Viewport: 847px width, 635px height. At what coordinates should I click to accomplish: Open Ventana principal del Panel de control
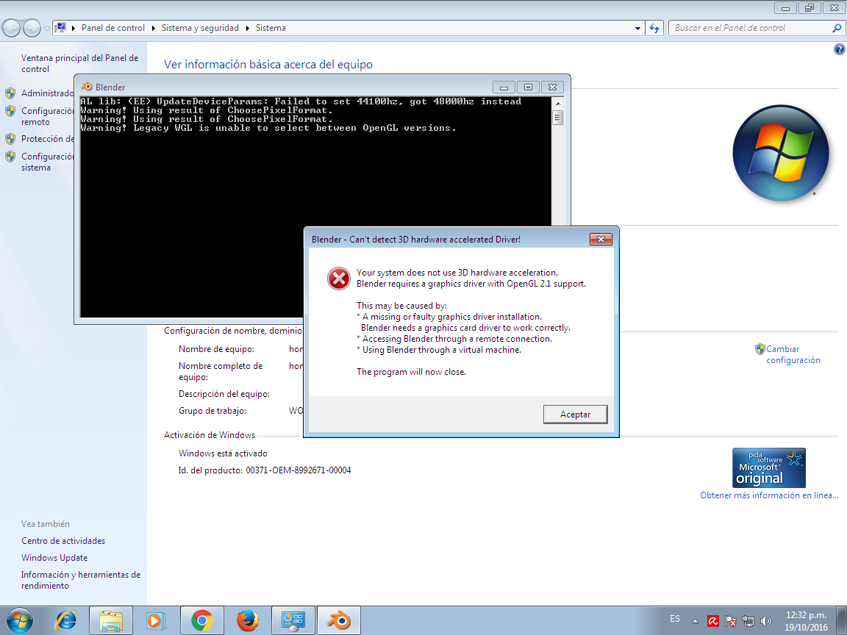(x=80, y=63)
